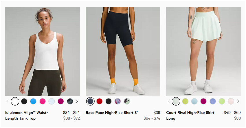Show next colors for Align Tank Top
This screenshot has height=128, width=246.
(x=77, y=101)
